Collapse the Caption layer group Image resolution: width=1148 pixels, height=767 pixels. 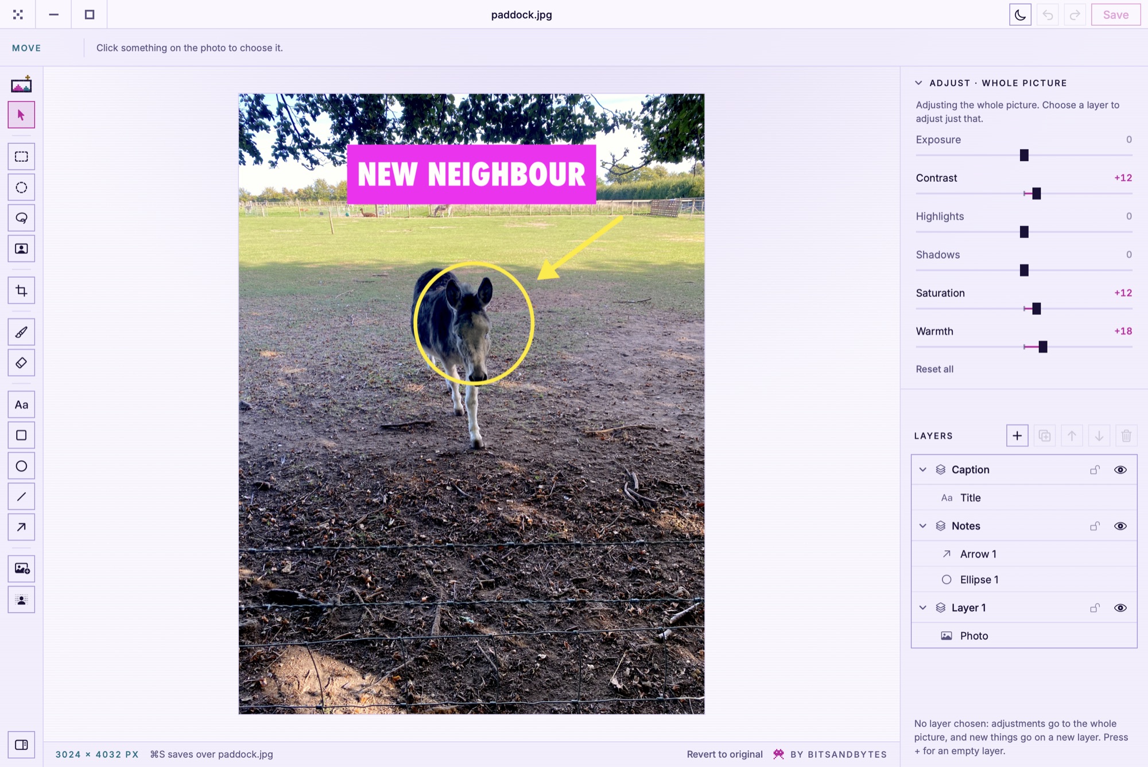pos(922,470)
